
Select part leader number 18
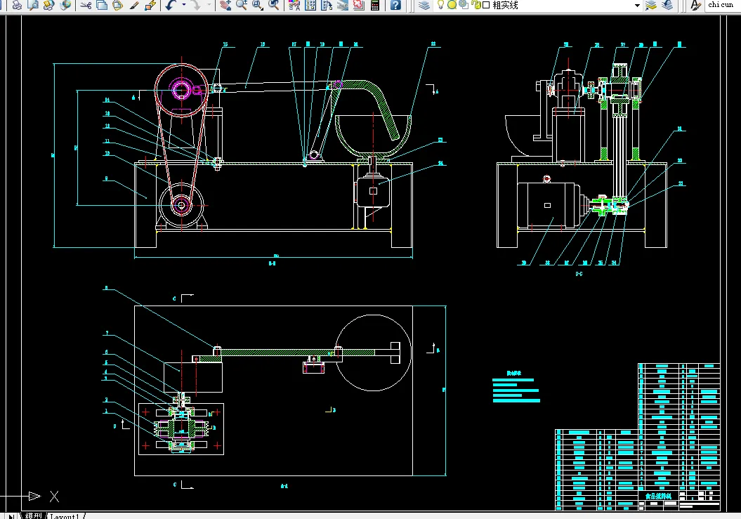262,44
